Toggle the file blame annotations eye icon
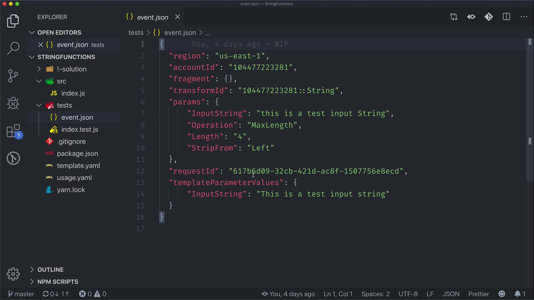This screenshot has width=534, height=300. (x=471, y=17)
